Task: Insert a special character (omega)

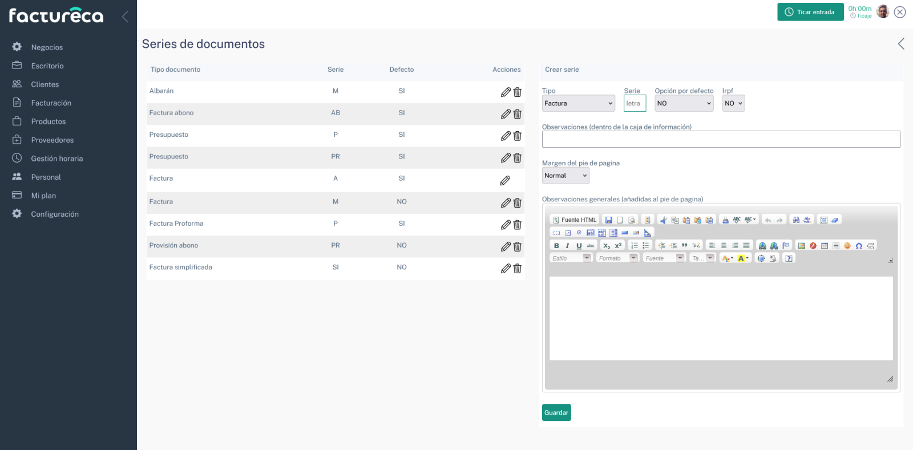Action: click(859, 246)
